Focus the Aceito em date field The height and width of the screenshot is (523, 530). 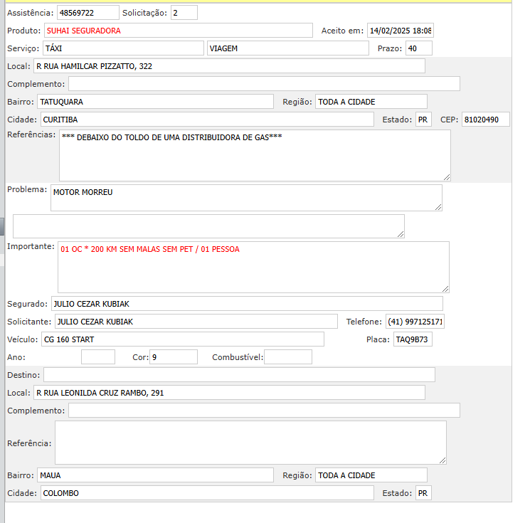point(400,31)
